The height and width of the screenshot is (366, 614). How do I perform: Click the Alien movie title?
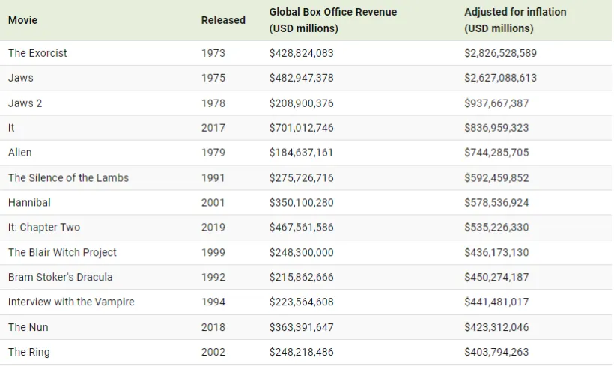coord(20,153)
